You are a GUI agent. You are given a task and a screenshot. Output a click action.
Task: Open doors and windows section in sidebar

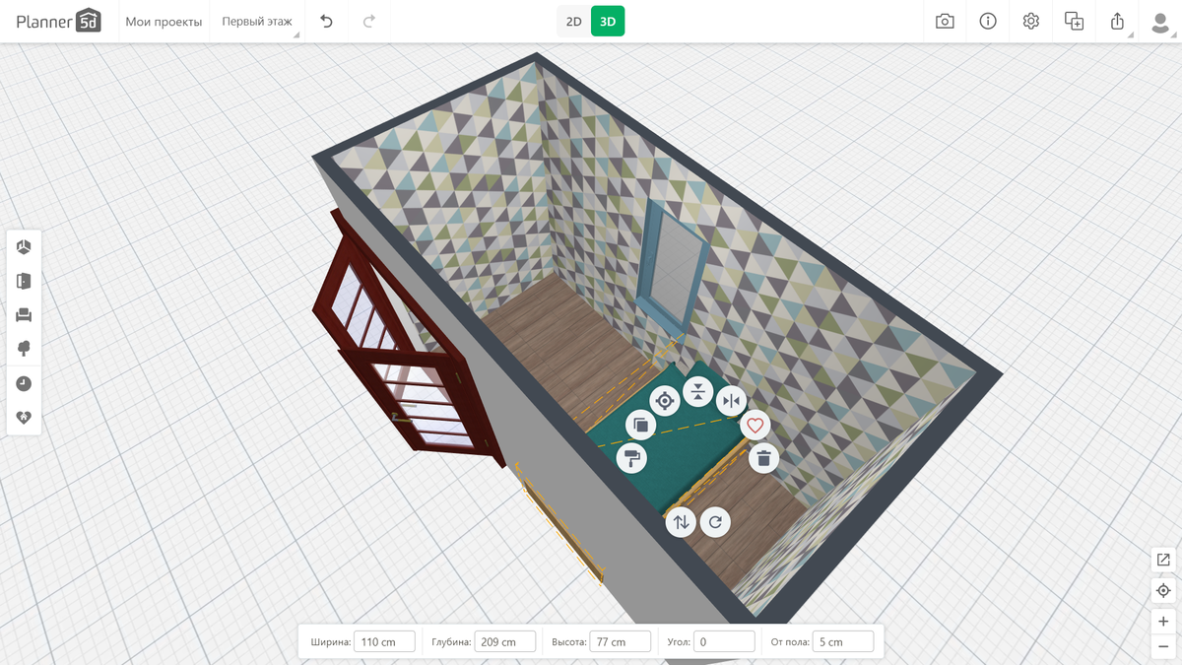(24, 281)
